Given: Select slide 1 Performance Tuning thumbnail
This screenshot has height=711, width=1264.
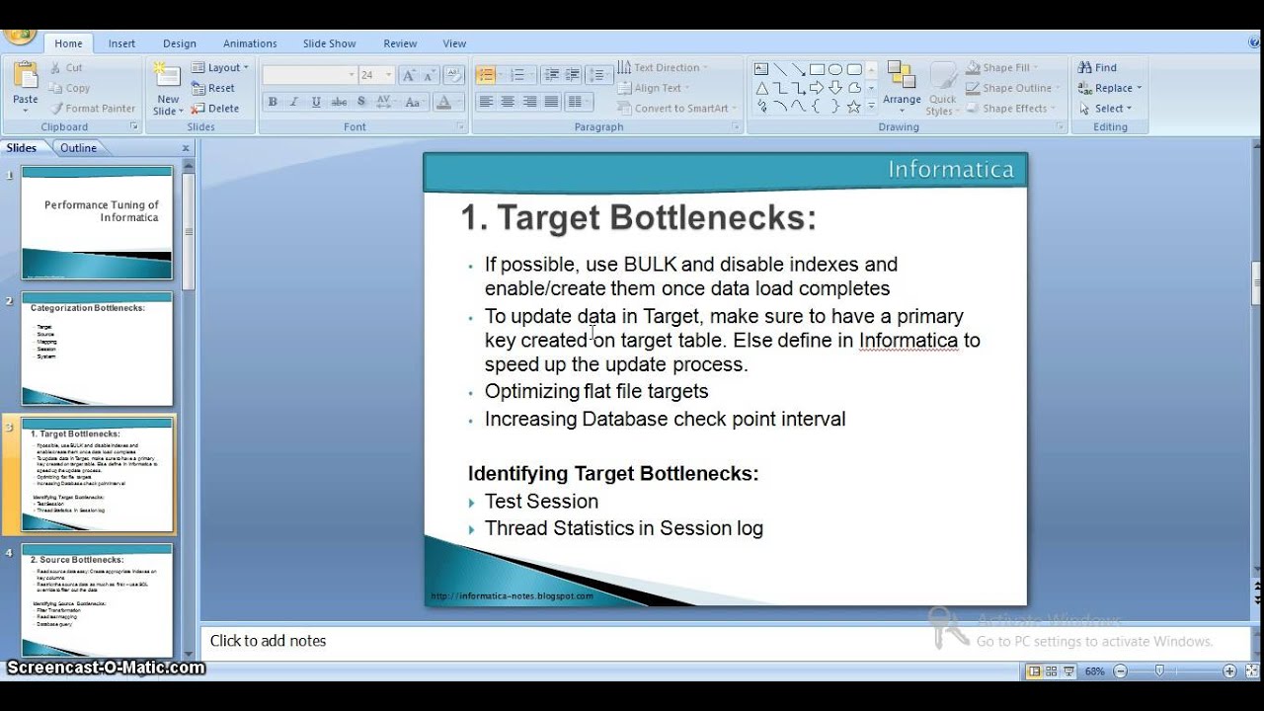Looking at the screenshot, I should point(97,222).
